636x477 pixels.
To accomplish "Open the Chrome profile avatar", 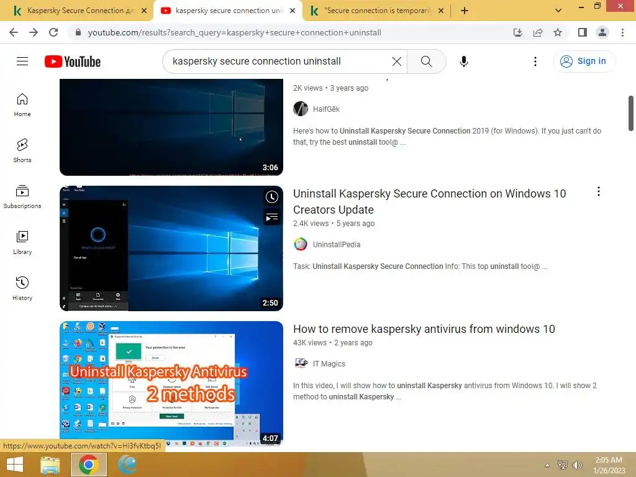I will 602,32.
